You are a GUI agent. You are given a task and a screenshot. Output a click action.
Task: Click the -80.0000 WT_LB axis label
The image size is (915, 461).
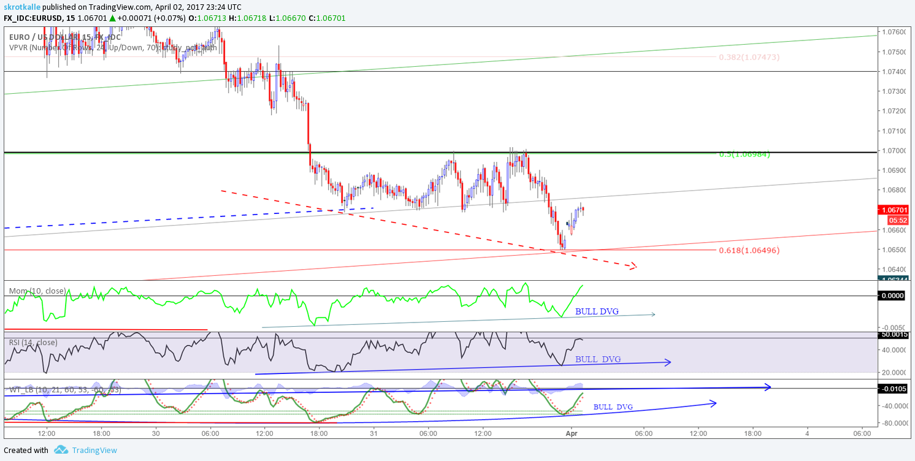(x=895, y=423)
